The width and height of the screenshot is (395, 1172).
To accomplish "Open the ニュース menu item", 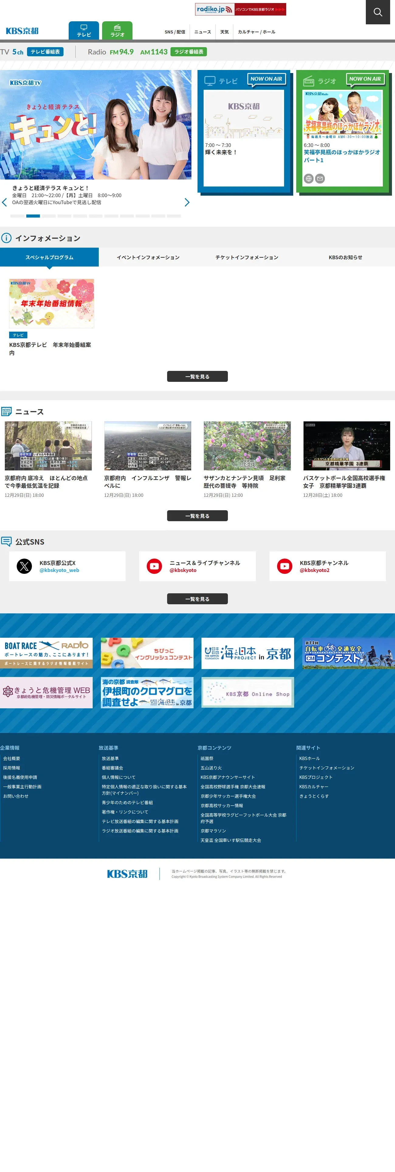I will coord(202,32).
